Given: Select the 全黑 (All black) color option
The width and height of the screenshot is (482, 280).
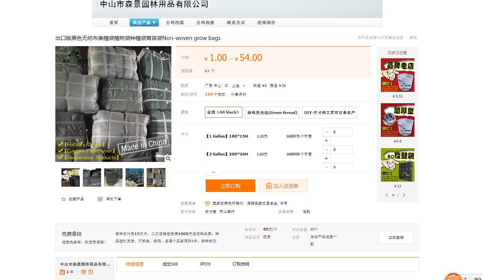Looking at the screenshot, I should tap(224, 112).
